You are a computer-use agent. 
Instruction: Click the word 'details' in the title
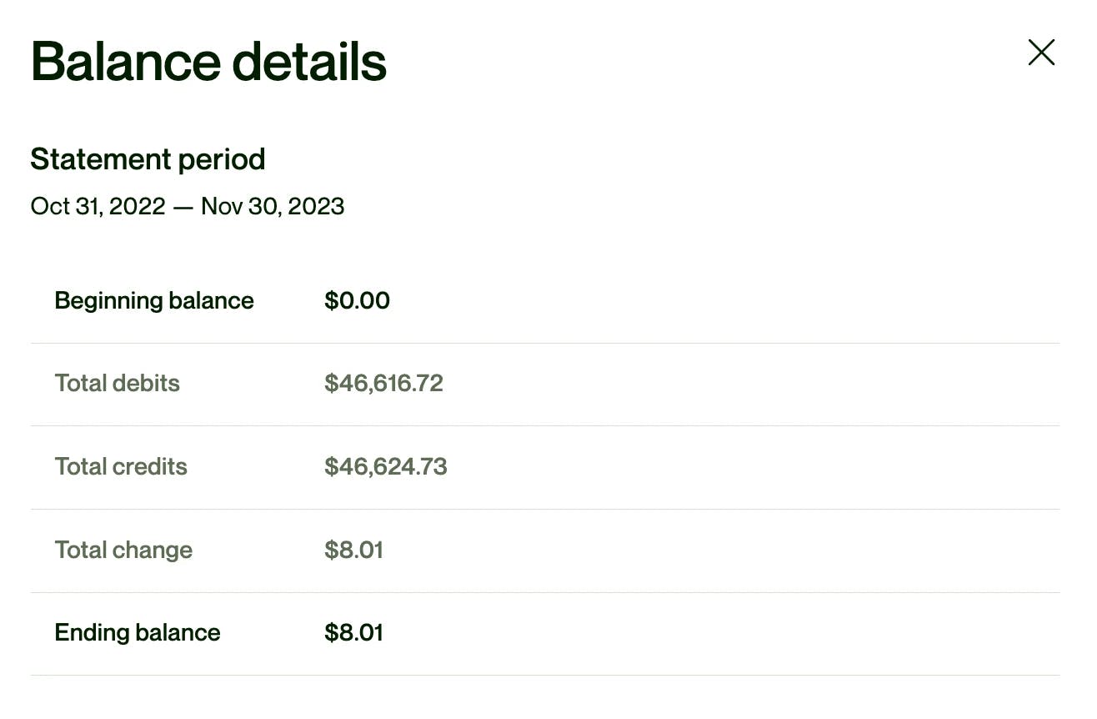tap(308, 61)
